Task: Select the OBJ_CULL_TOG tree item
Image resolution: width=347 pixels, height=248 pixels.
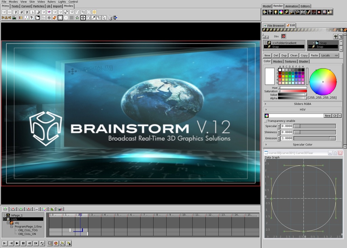Action: 28,230
